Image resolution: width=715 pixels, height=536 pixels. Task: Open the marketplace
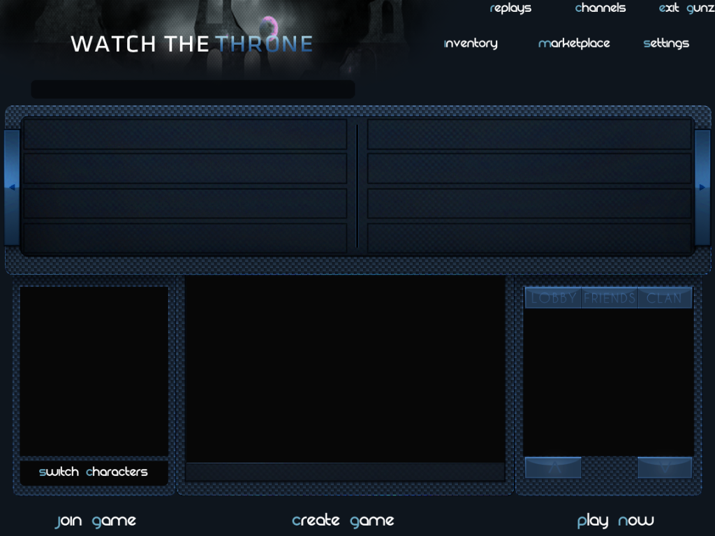[x=574, y=44]
